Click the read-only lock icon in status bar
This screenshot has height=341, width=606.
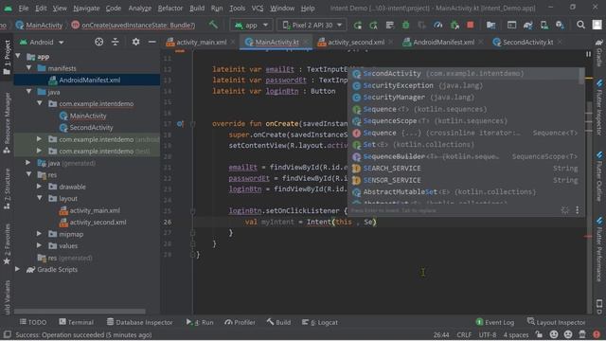click(x=539, y=334)
